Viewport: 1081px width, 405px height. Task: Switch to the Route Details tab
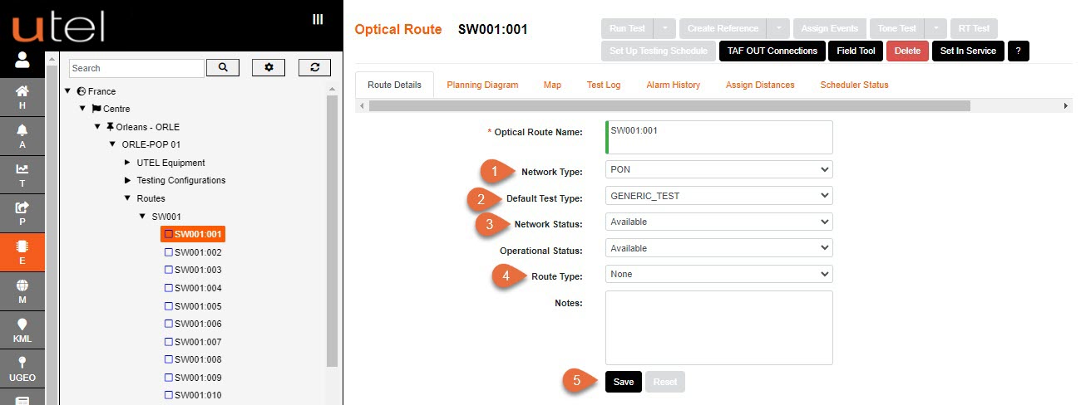coord(394,85)
